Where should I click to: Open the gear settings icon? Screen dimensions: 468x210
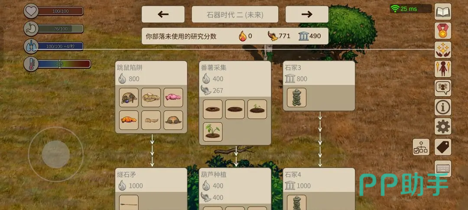click(x=442, y=127)
